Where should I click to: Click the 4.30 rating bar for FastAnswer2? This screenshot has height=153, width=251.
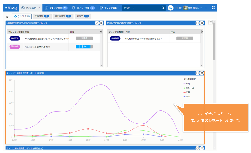click(84, 47)
